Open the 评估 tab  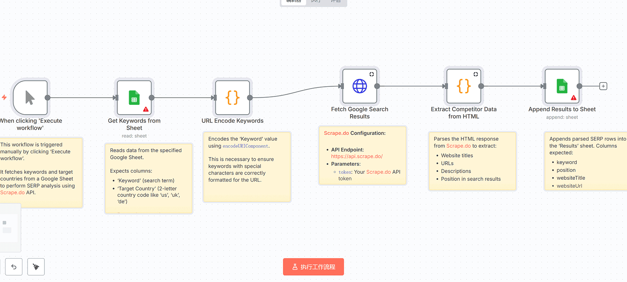pyautogui.click(x=336, y=1)
